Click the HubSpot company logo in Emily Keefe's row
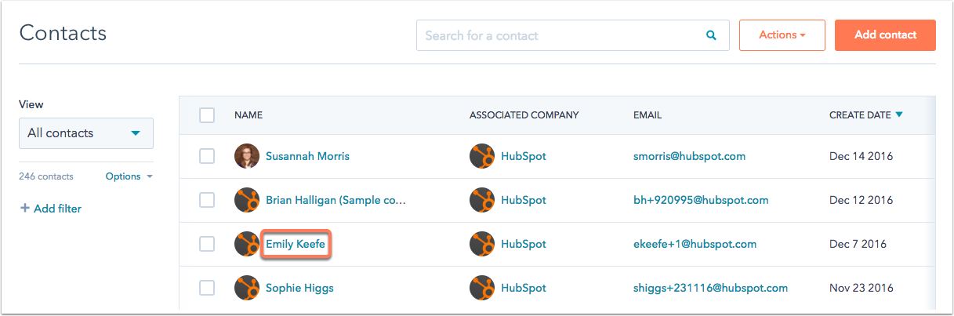The width and height of the screenshot is (954, 316). coord(482,244)
